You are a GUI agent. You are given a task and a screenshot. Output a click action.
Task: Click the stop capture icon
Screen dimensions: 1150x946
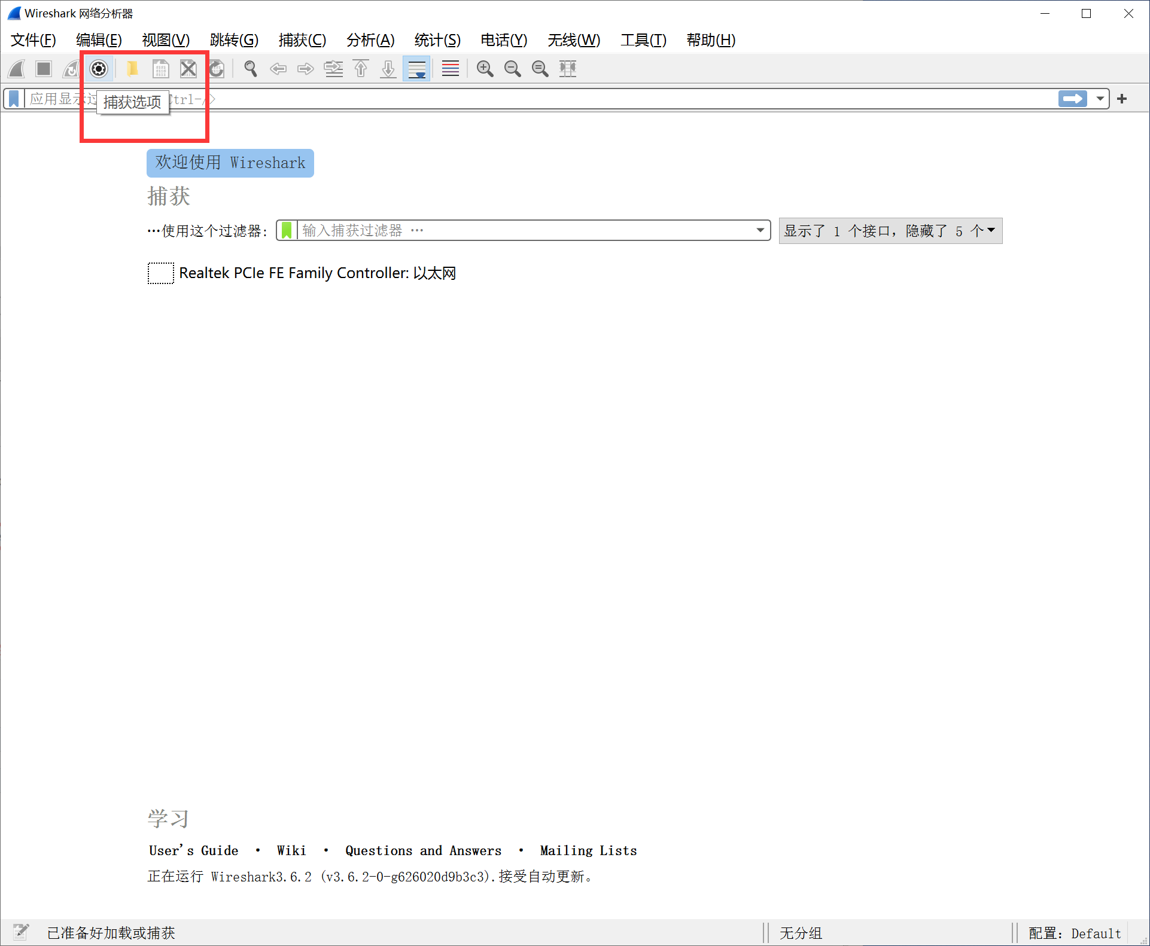[x=45, y=68]
